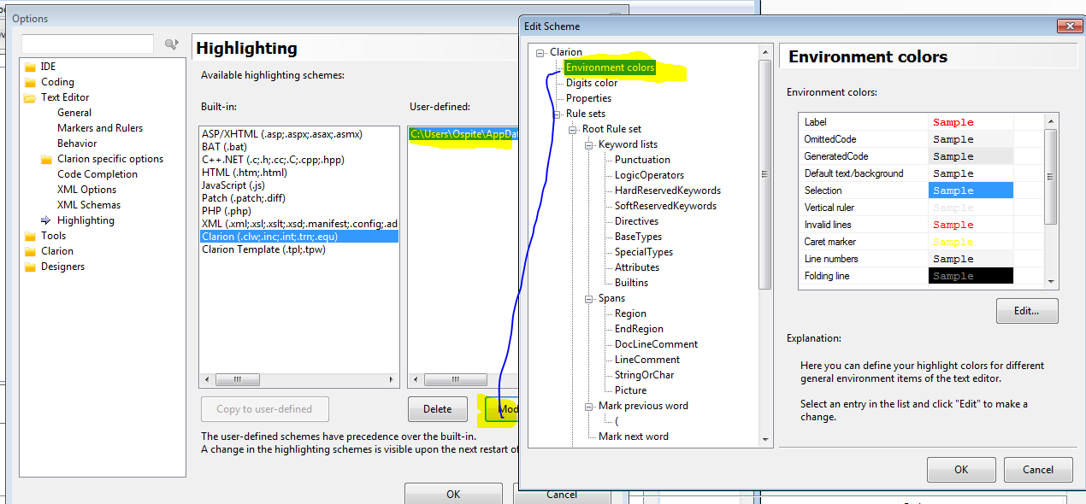
Task: Click the Clarion specific options folder icon
Action: point(47,159)
